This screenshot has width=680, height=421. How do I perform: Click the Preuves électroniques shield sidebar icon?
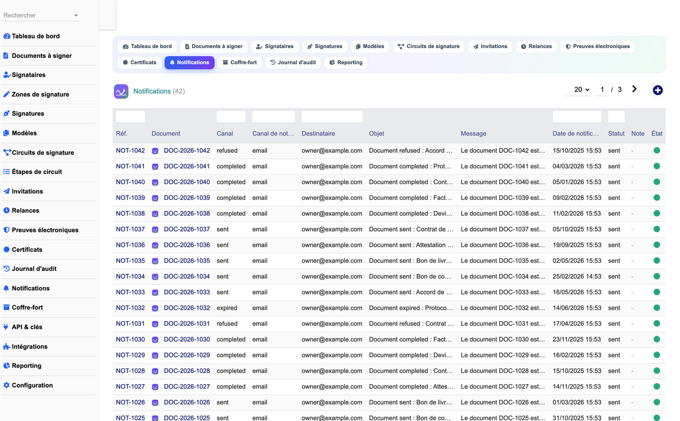(7, 230)
